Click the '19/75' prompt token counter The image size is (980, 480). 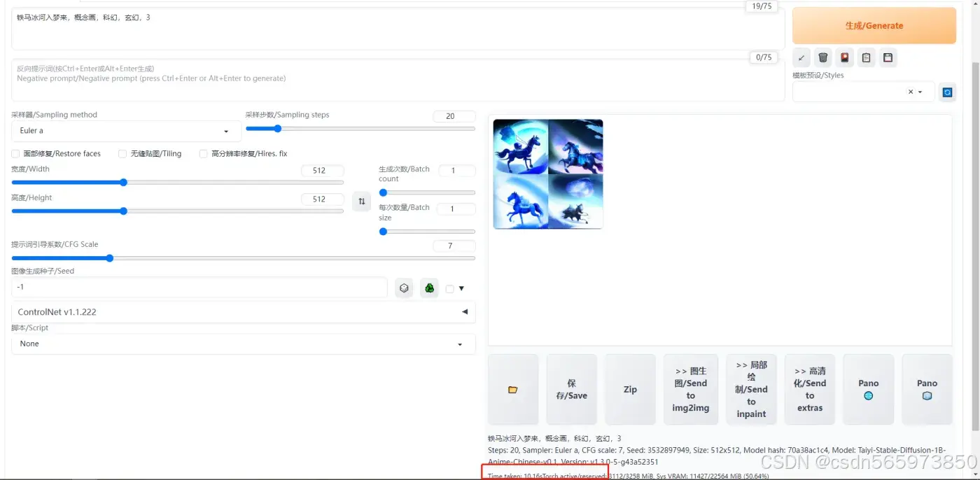click(761, 6)
